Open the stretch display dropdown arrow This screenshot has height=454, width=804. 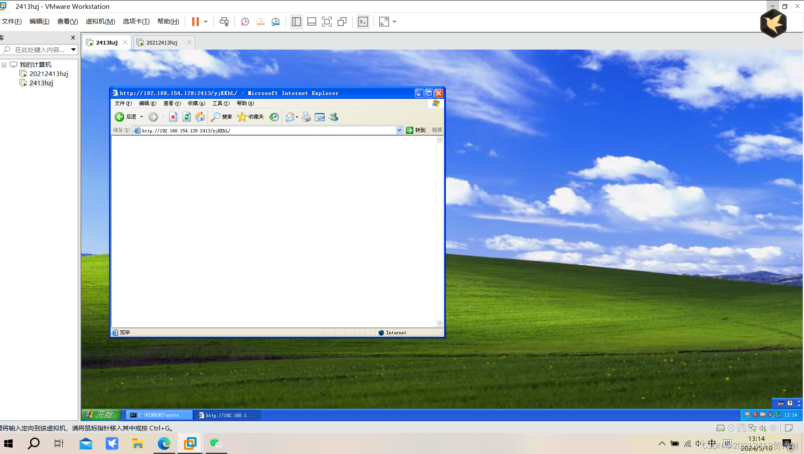click(394, 22)
